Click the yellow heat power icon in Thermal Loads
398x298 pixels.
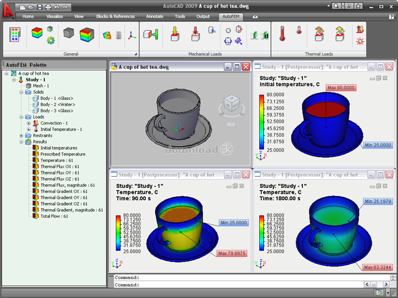coord(340,33)
